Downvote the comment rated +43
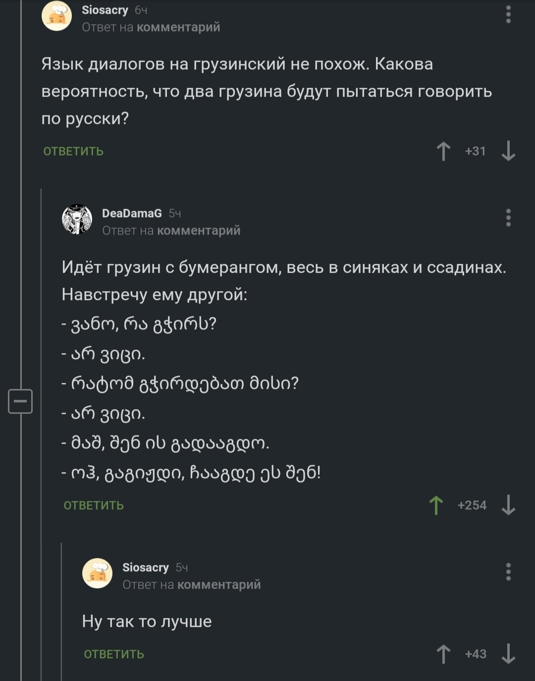 pos(508,654)
